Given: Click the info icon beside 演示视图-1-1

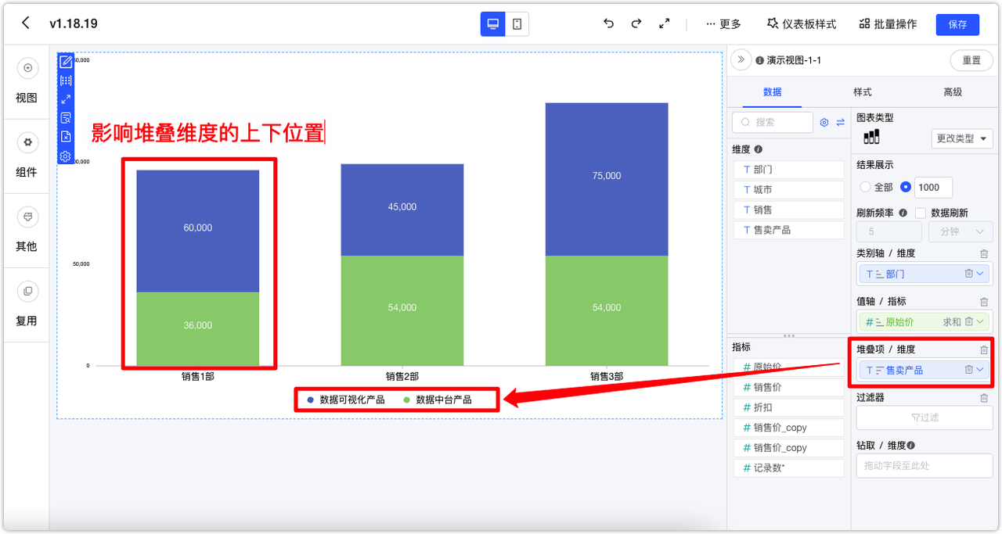Looking at the screenshot, I should 759,60.
